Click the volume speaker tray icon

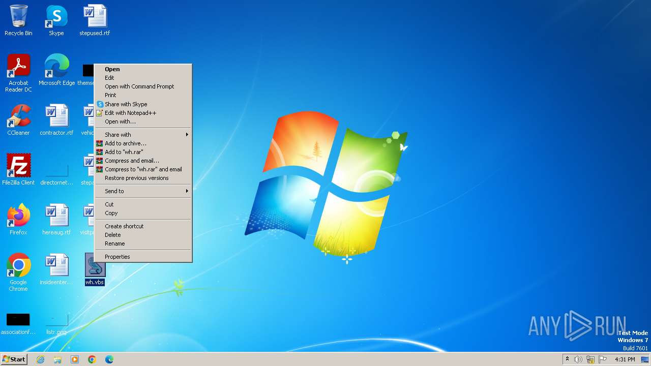[578, 359]
